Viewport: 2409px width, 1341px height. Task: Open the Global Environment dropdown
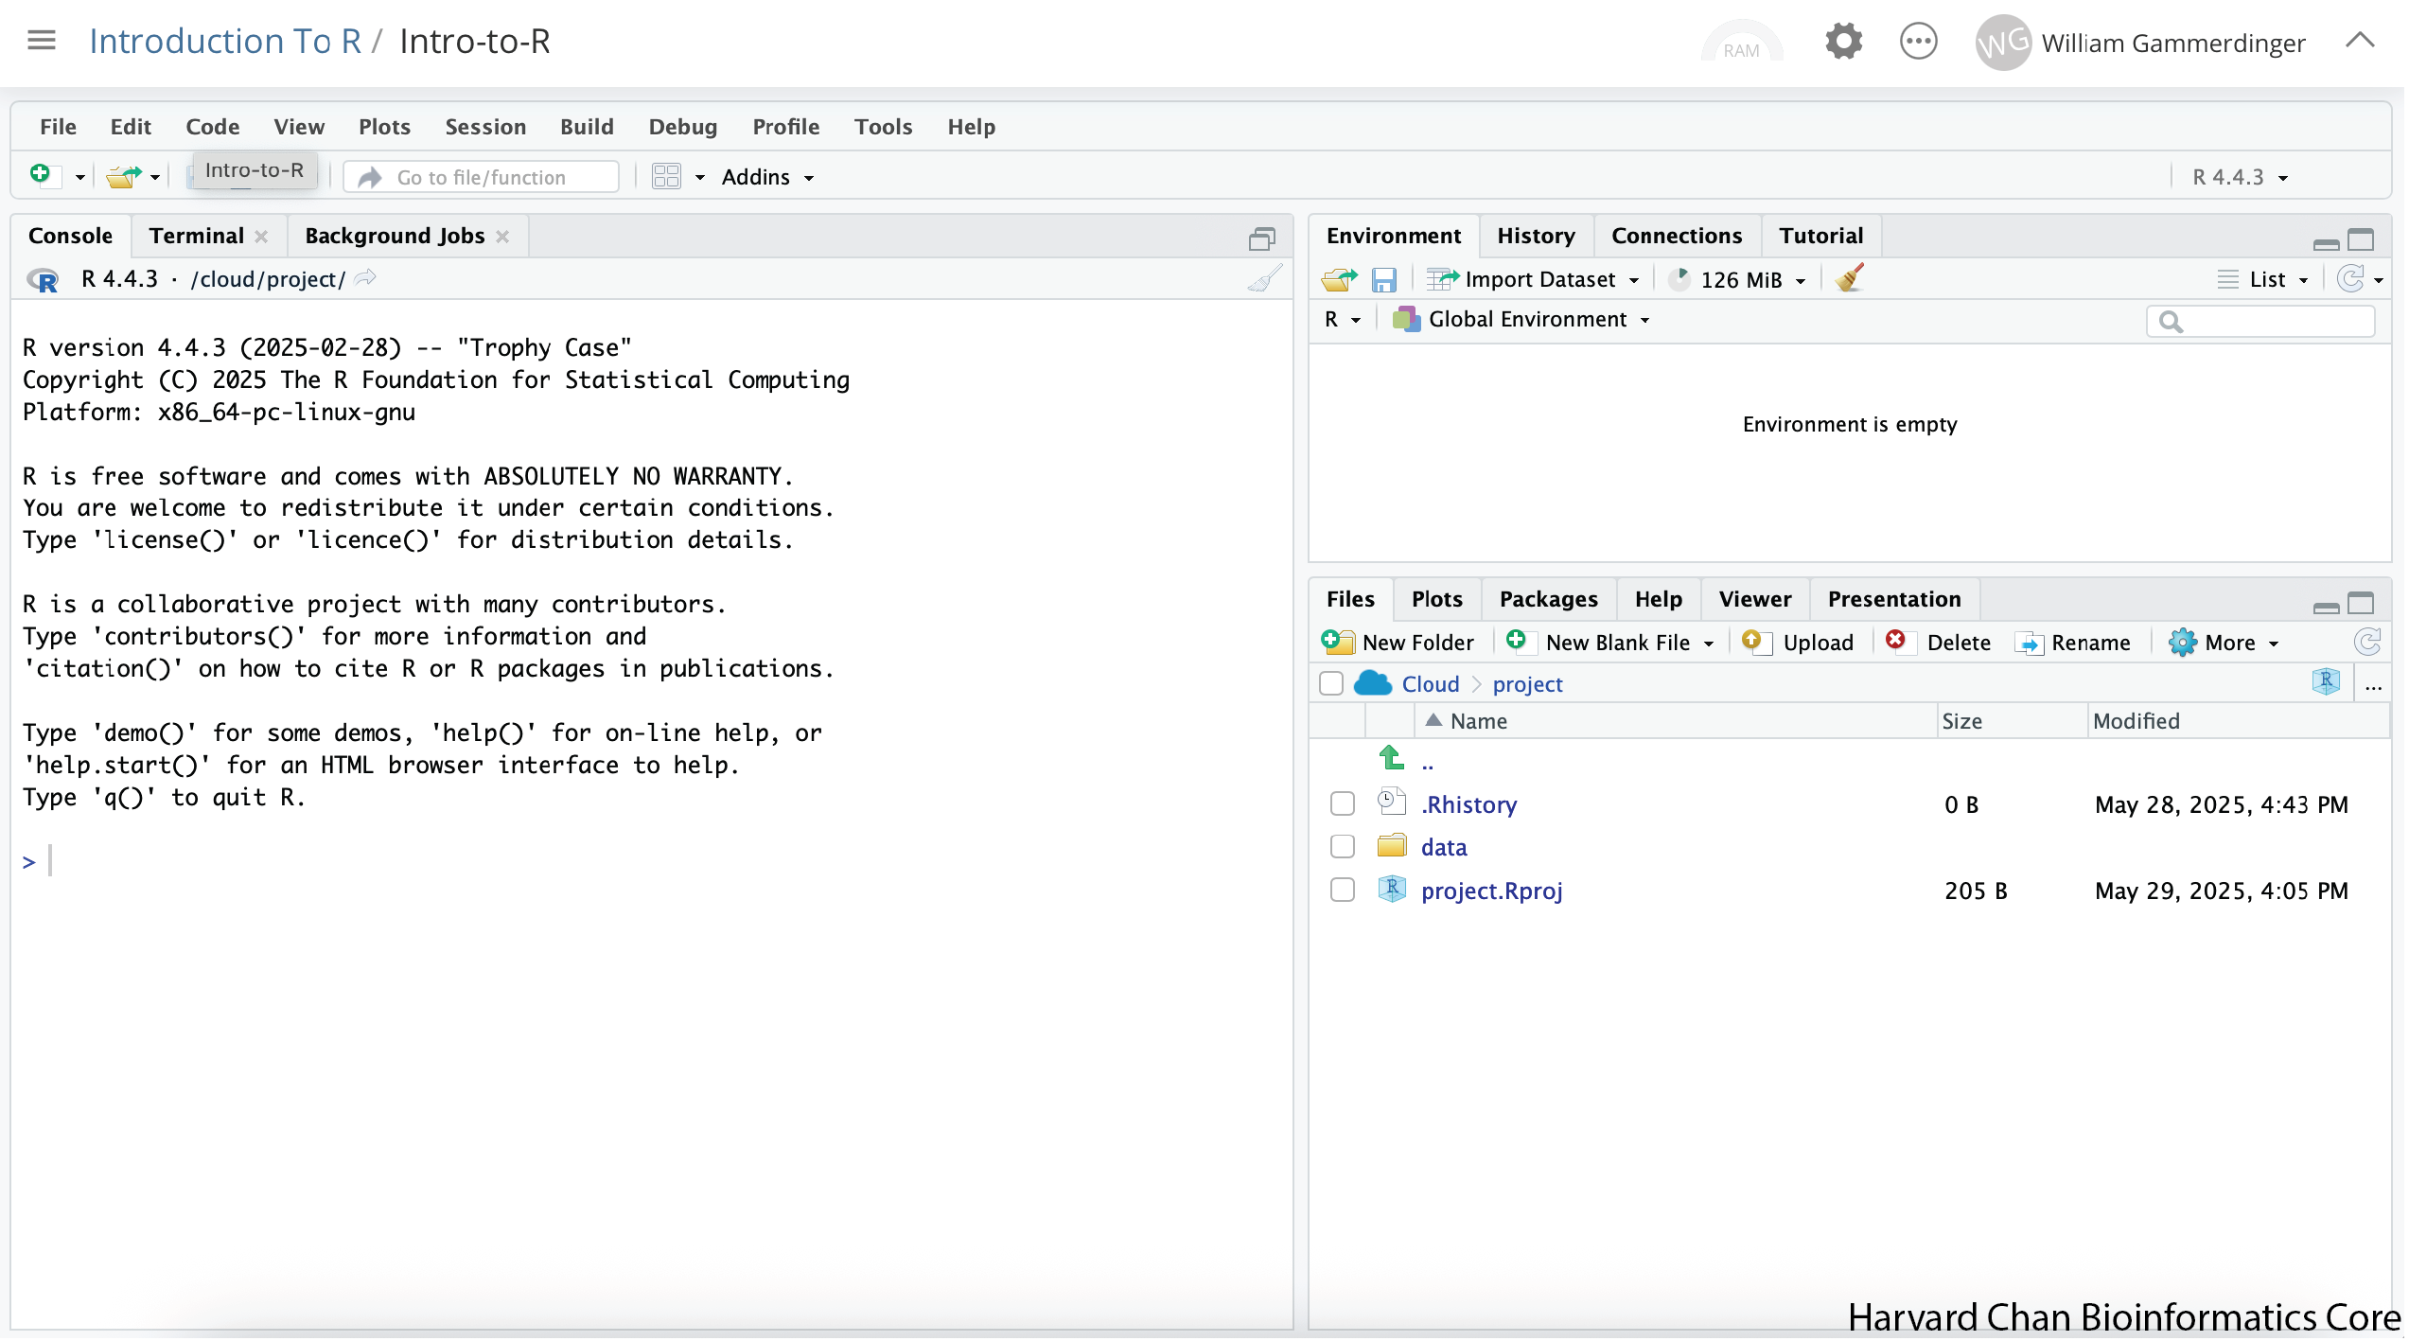(x=1529, y=320)
